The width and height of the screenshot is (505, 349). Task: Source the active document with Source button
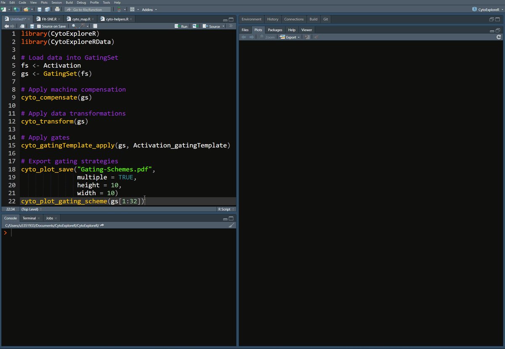pyautogui.click(x=212, y=26)
